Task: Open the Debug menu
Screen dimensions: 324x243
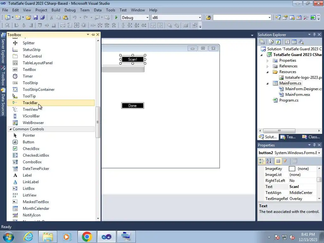Action: pos(70,10)
